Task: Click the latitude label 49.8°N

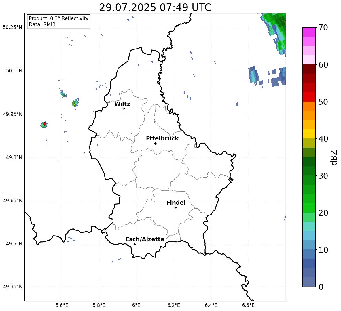Action: point(14,157)
